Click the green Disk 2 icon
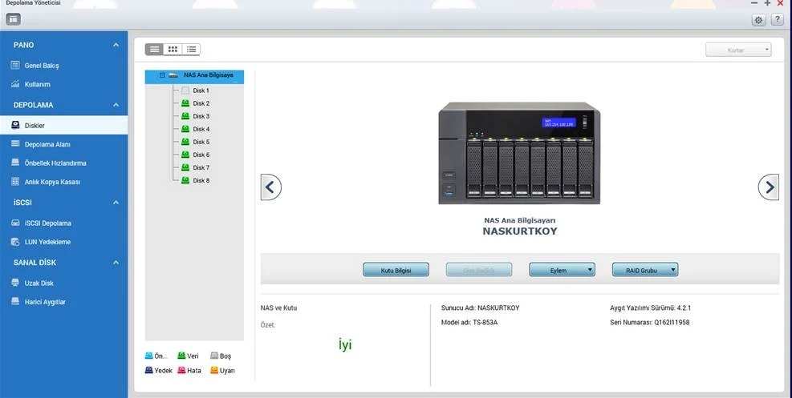 point(185,103)
